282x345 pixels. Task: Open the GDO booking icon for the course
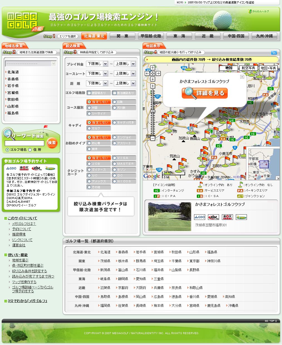pos(200,217)
